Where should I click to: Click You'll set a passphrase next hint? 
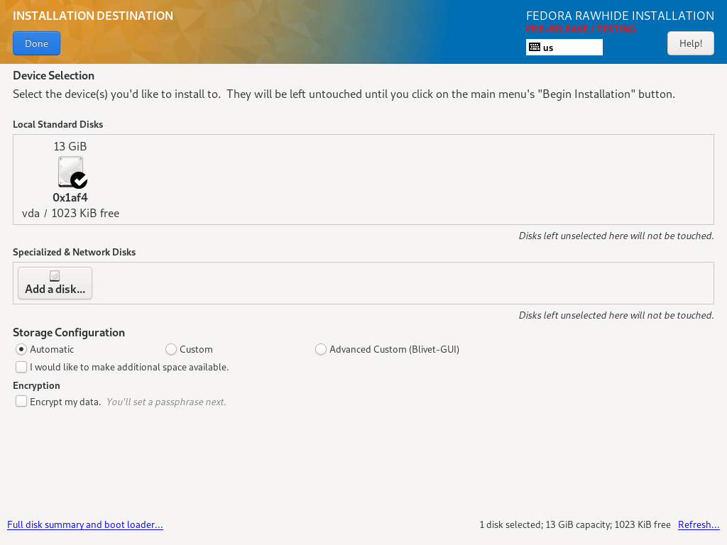[166, 402]
